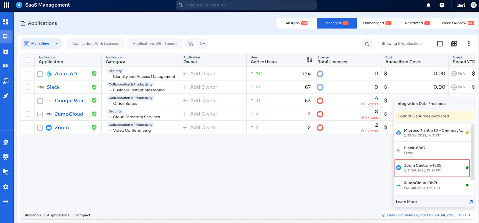479x223 pixels.
Task: Open the filter count 2 dropdown
Action: [x=202, y=44]
